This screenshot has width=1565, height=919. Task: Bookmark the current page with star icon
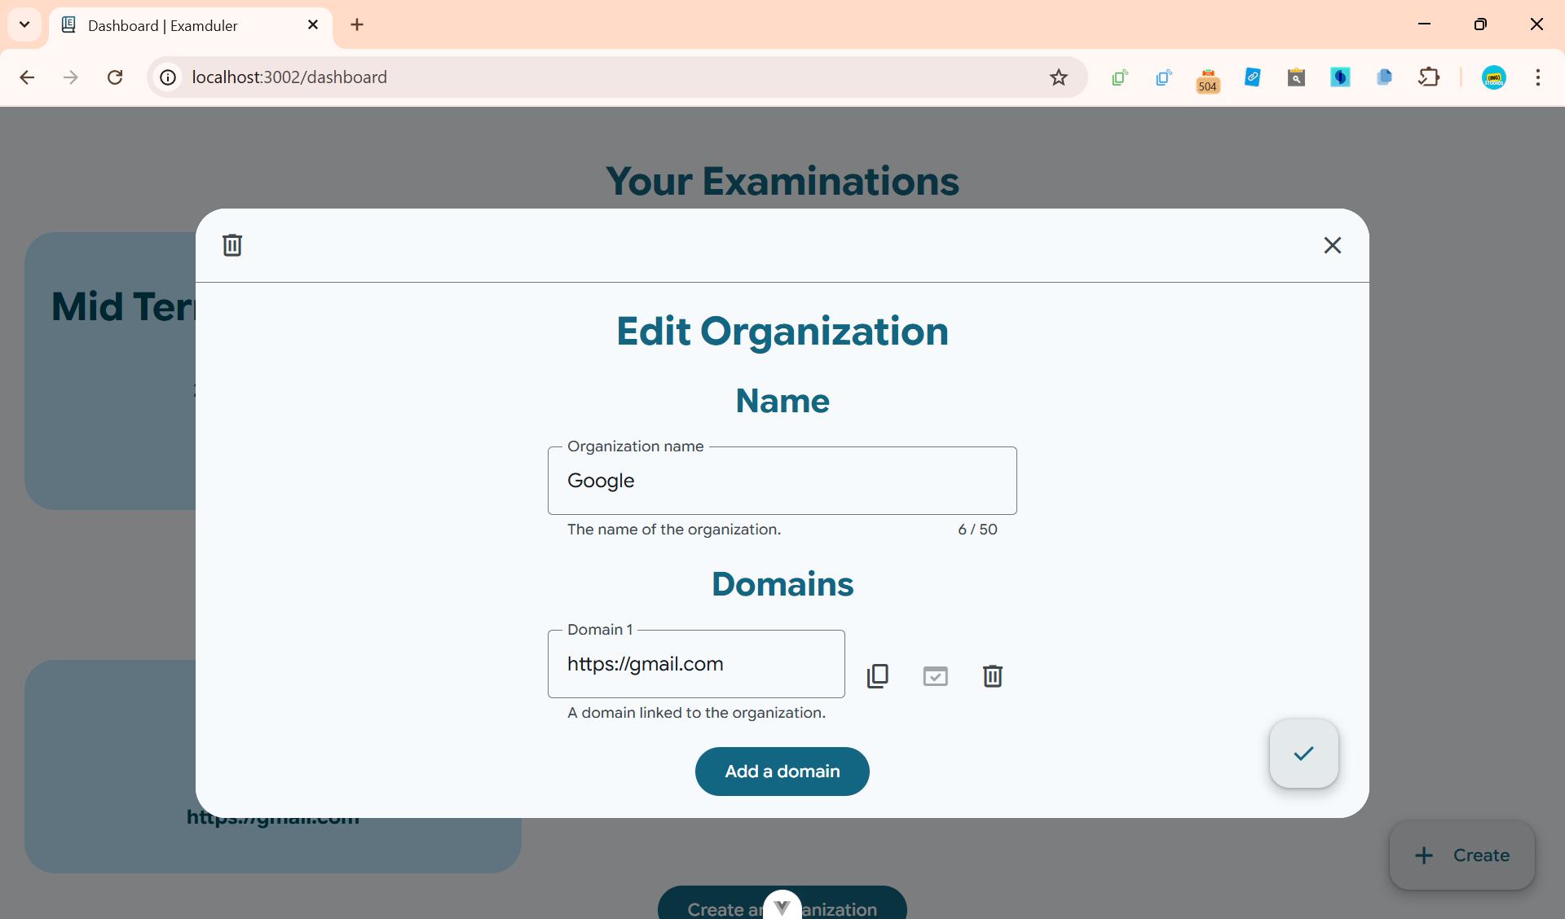click(x=1057, y=77)
